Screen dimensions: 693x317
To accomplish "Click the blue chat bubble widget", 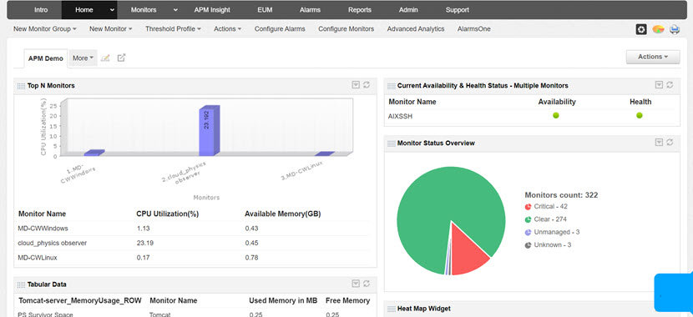I will [674, 292].
